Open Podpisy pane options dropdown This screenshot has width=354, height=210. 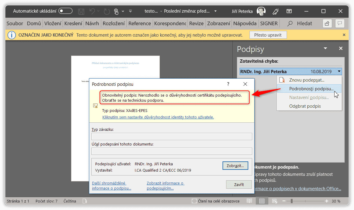point(325,48)
